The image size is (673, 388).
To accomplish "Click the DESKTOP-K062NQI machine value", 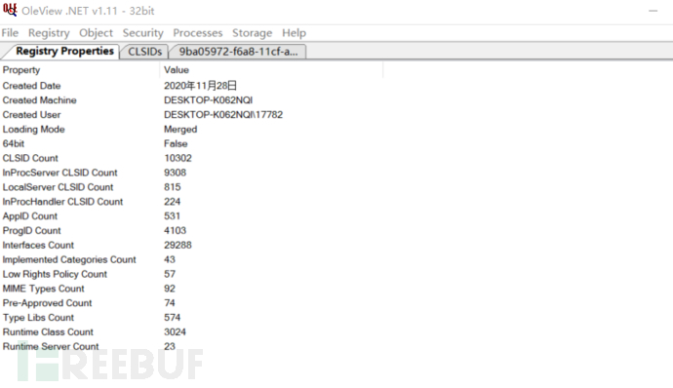I will point(208,100).
